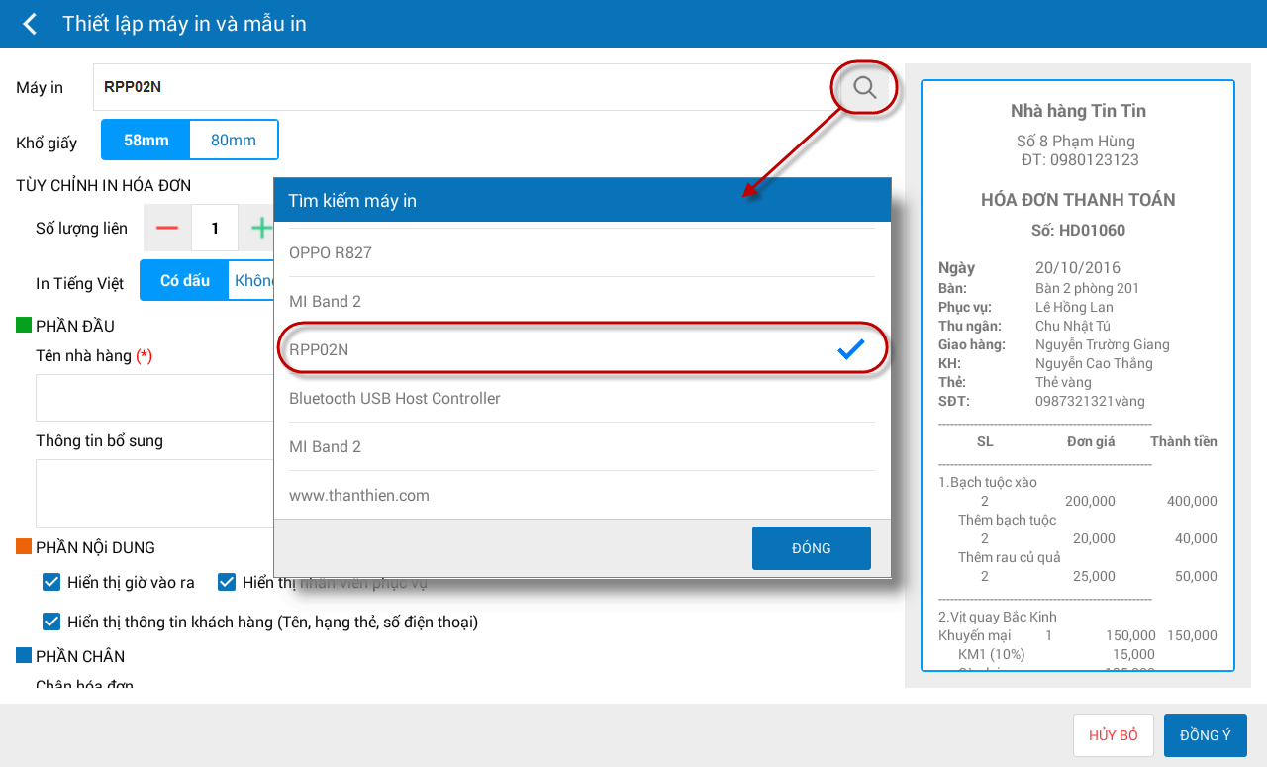The image size is (1267, 767).
Task: Click the blue checkmark on RPP02N row
Action: (850, 348)
